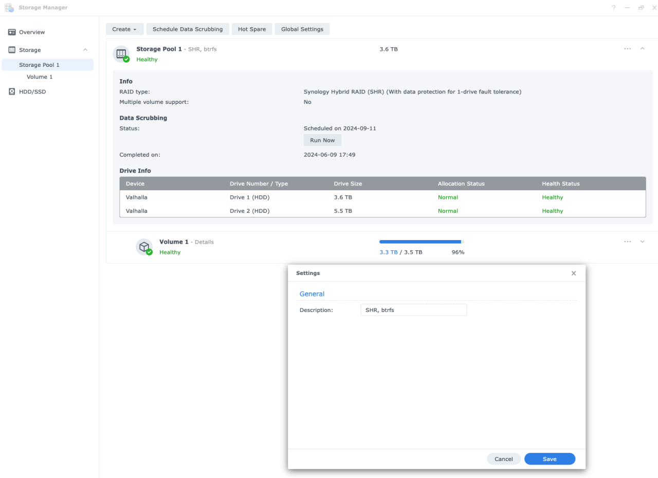Click the Description input field
The height and width of the screenshot is (478, 658).
pos(413,309)
